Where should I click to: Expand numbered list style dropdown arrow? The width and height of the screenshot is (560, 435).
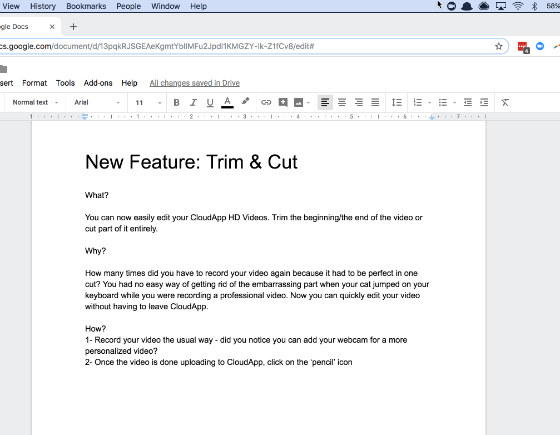coord(429,103)
